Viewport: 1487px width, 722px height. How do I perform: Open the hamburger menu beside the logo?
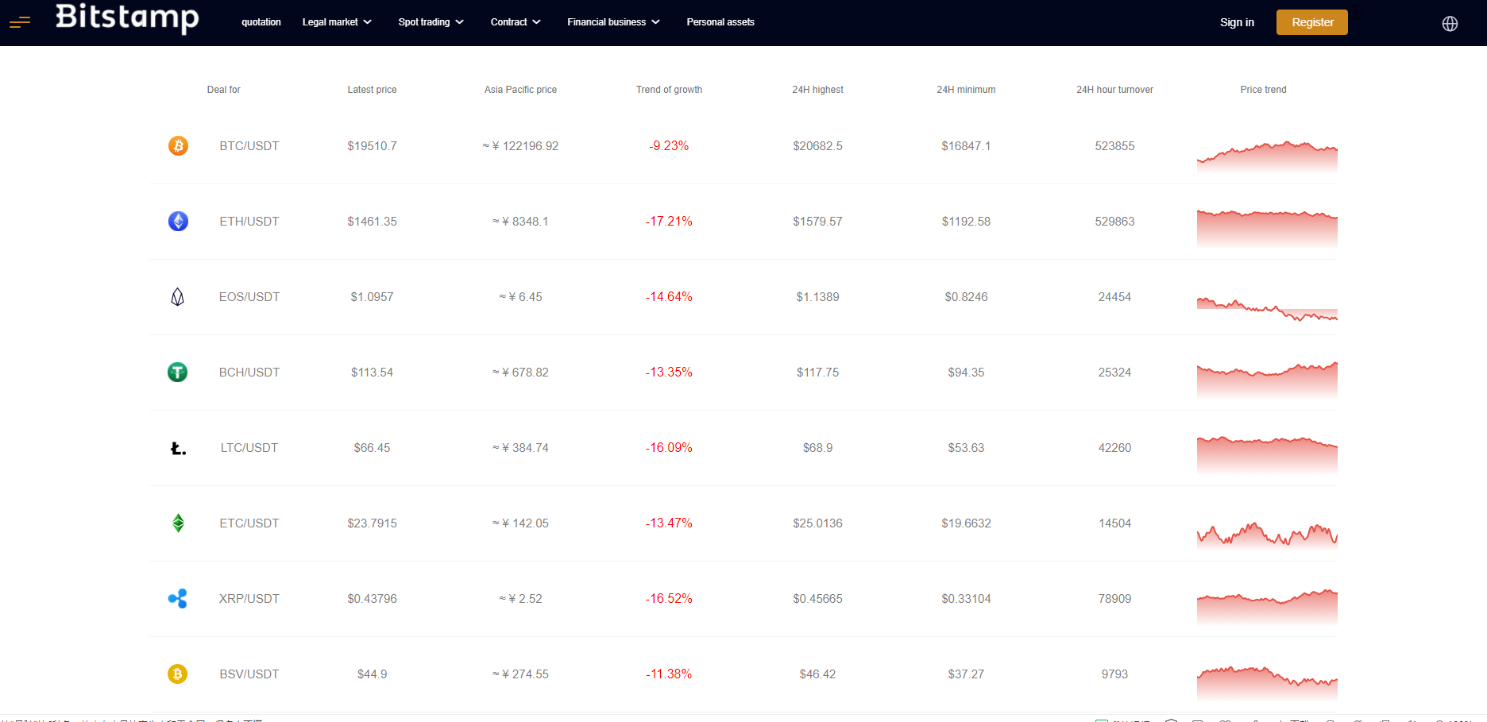tap(20, 22)
